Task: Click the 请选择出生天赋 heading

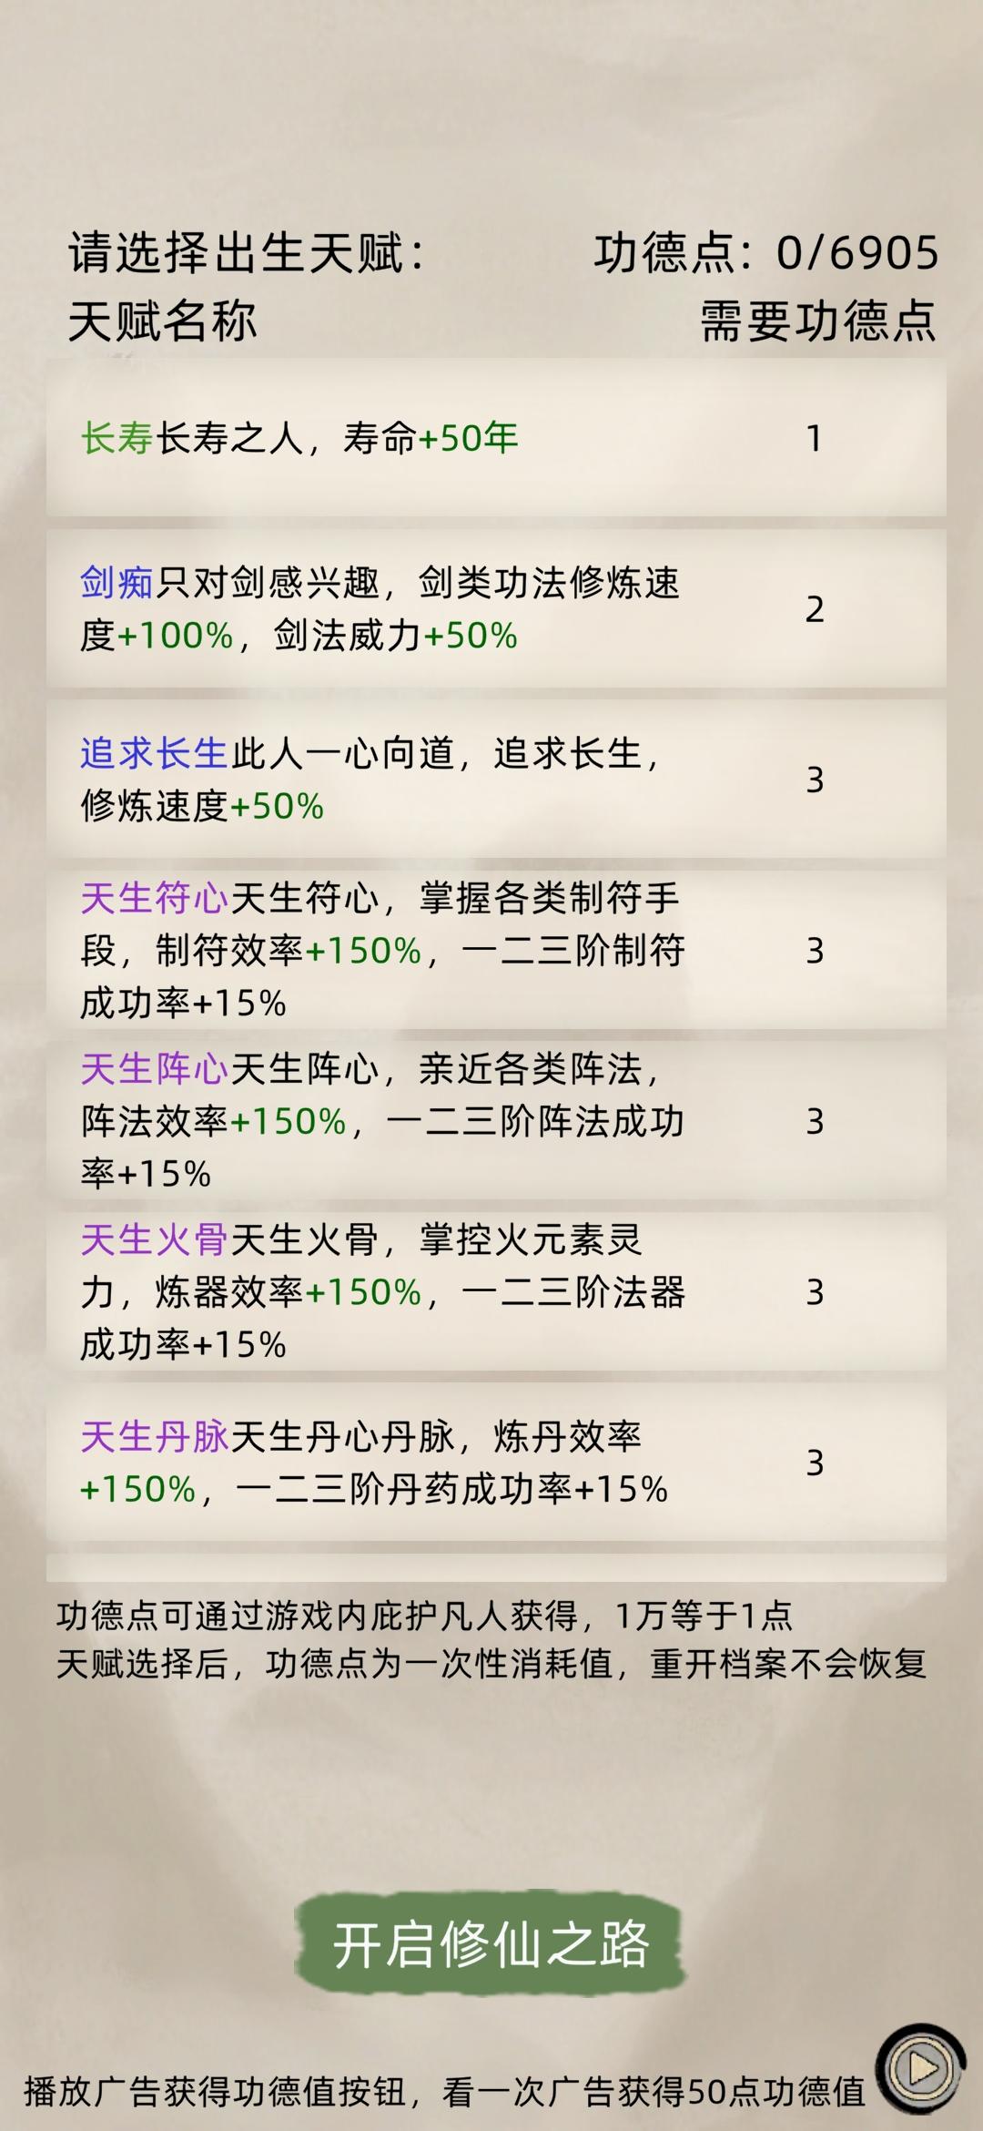Action: (246, 253)
